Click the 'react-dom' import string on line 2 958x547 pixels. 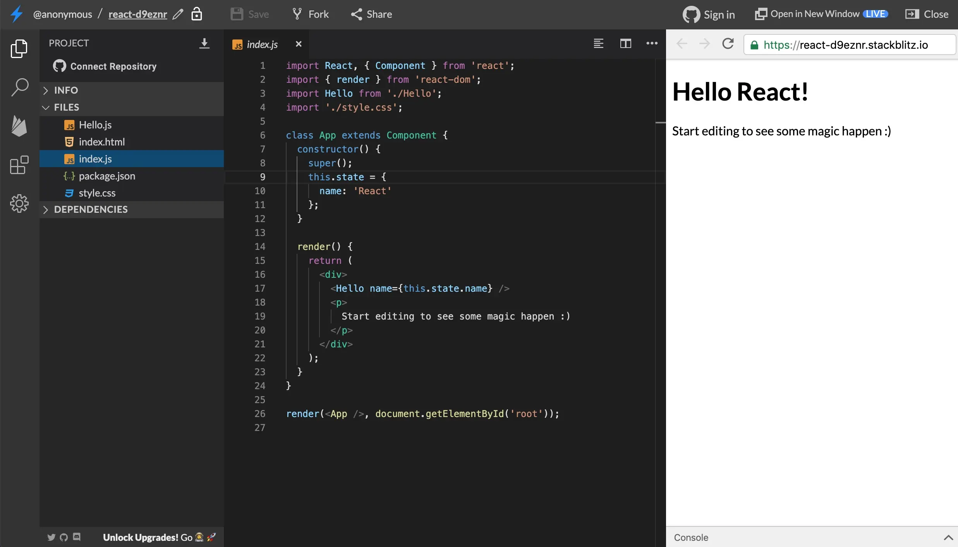(445, 79)
